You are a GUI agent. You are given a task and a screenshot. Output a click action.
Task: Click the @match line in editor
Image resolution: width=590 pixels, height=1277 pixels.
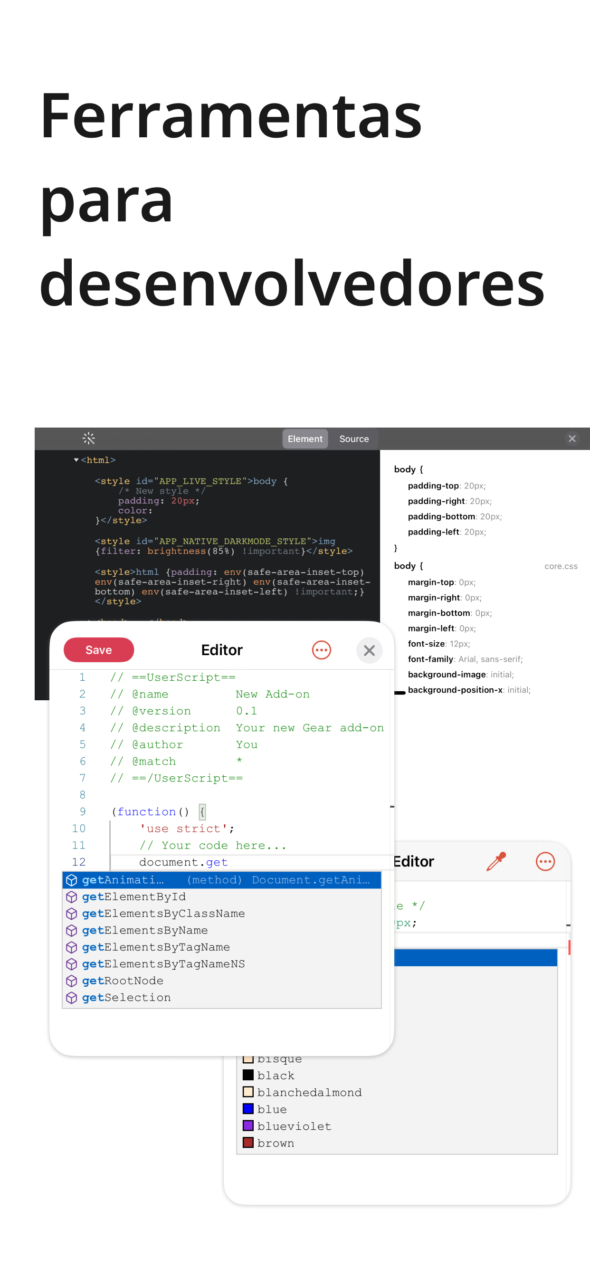tap(176, 762)
